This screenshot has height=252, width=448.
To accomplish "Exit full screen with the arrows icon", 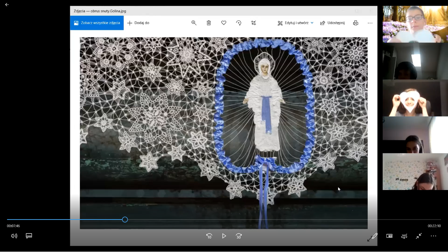I will click(x=419, y=236).
